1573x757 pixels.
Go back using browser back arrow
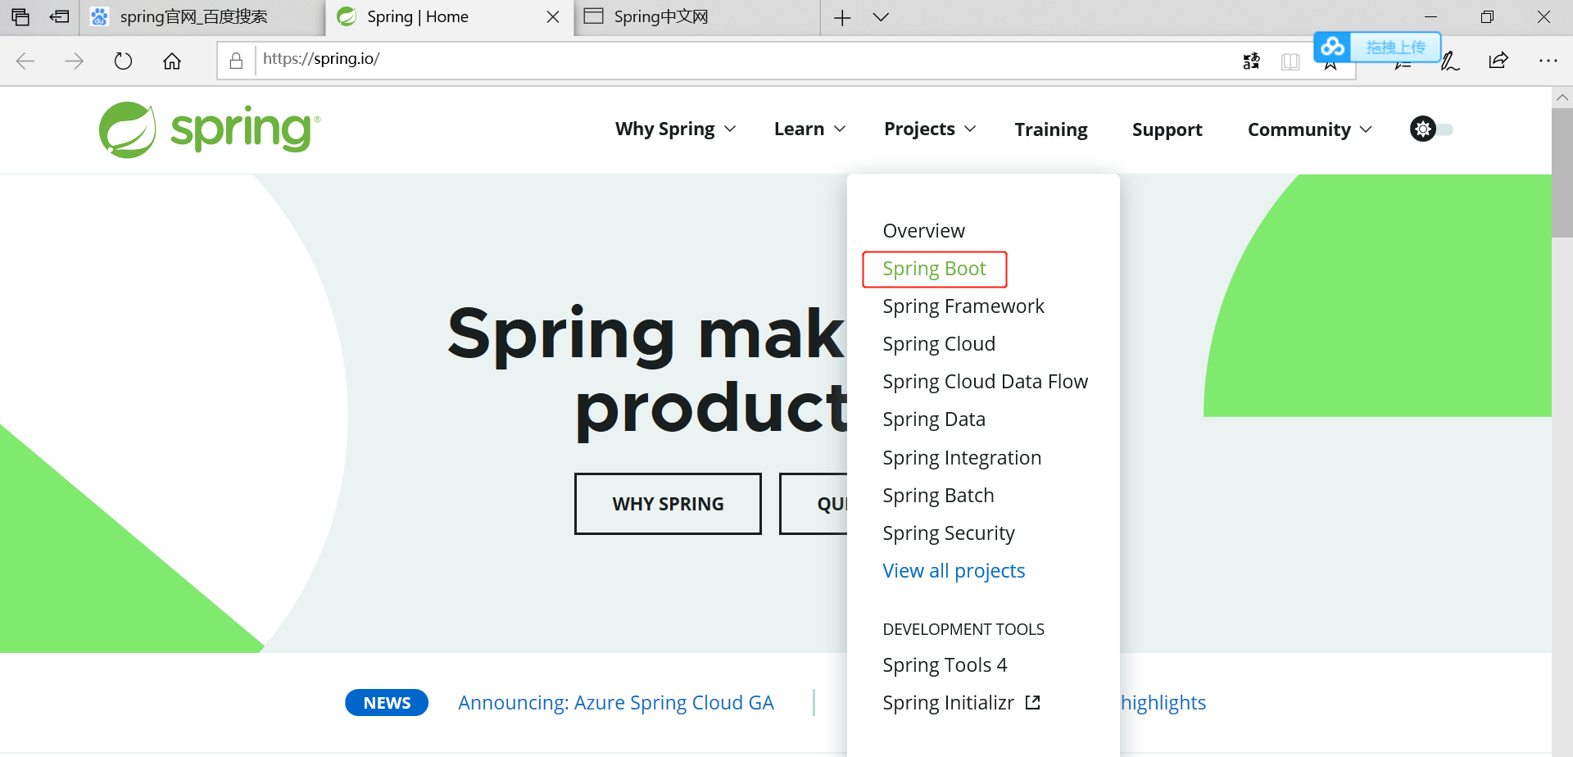(25, 61)
